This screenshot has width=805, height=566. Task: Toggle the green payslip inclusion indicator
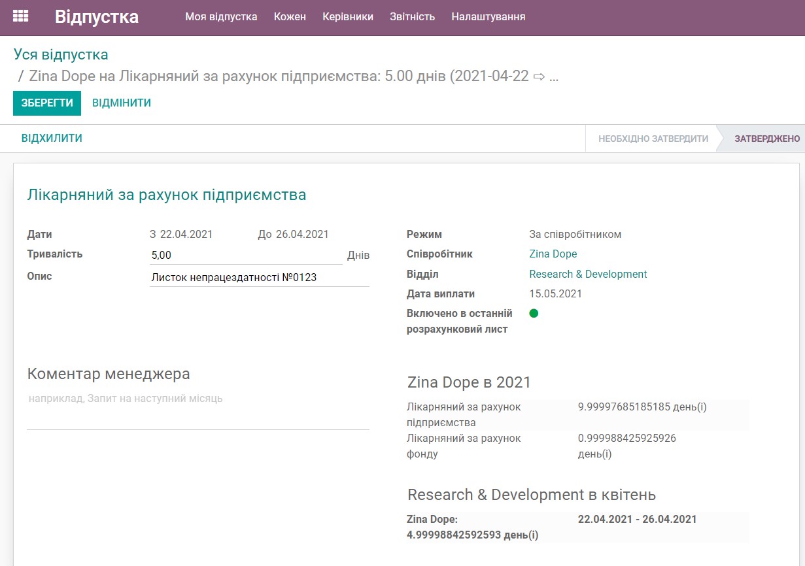click(534, 313)
